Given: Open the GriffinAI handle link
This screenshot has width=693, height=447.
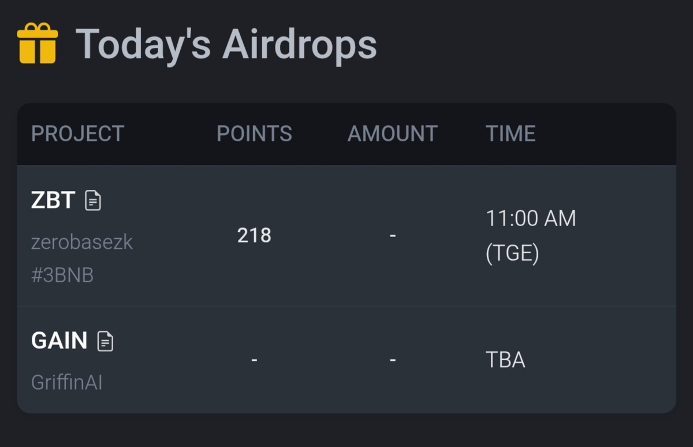Looking at the screenshot, I should coord(66,382).
